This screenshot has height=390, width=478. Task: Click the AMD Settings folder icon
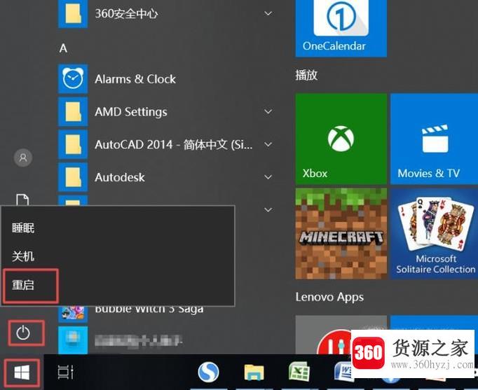tap(73, 112)
